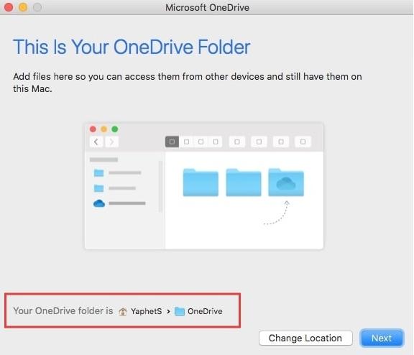The height and width of the screenshot is (355, 414).
Task: Select the OneDrive folder path label
Action: pos(205,311)
